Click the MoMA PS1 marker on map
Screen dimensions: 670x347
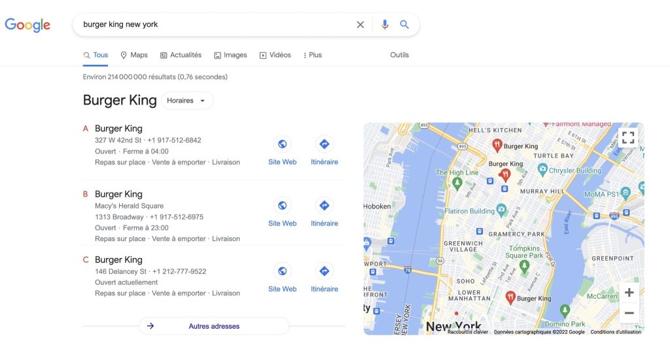626,193
